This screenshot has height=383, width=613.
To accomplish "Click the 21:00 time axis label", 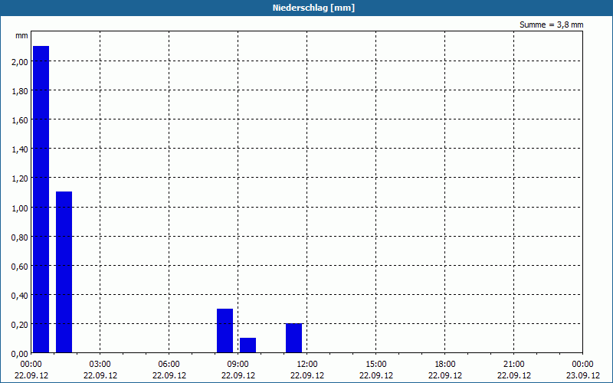I will click(x=513, y=365).
